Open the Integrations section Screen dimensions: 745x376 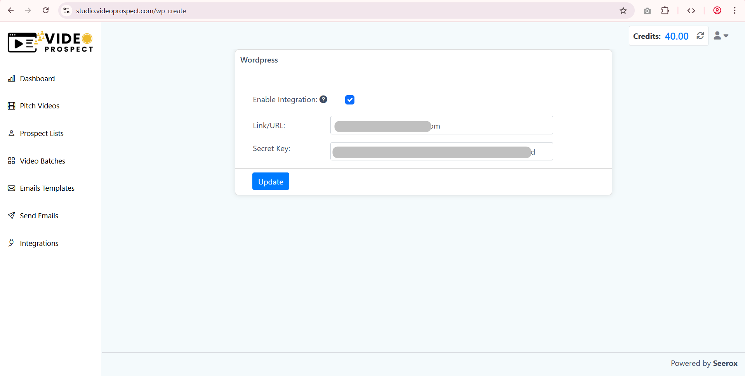click(39, 243)
